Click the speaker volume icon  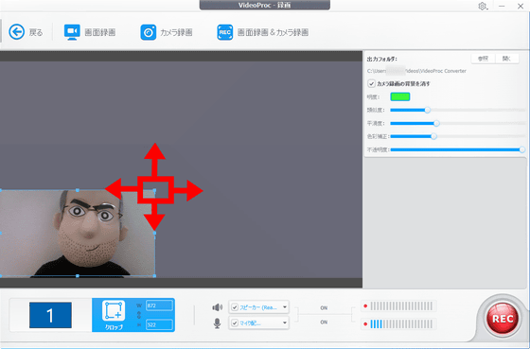click(x=217, y=307)
